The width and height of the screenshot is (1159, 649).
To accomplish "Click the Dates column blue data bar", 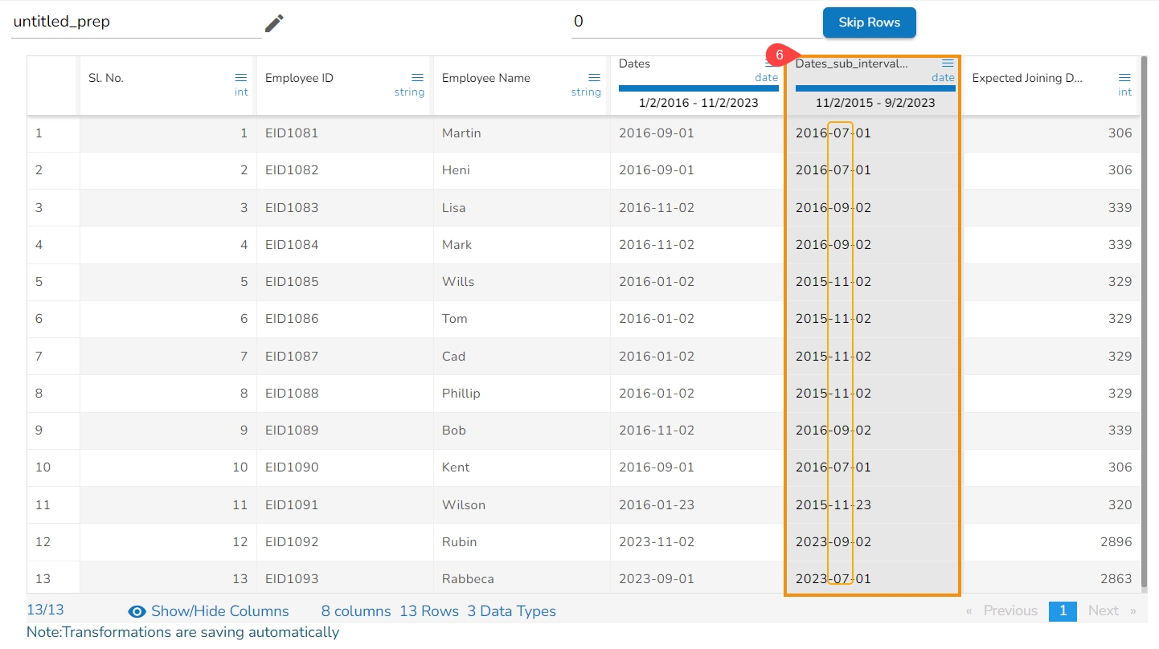I will tap(698, 88).
